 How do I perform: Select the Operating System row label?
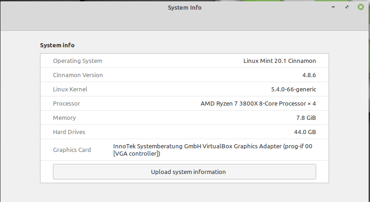point(77,61)
